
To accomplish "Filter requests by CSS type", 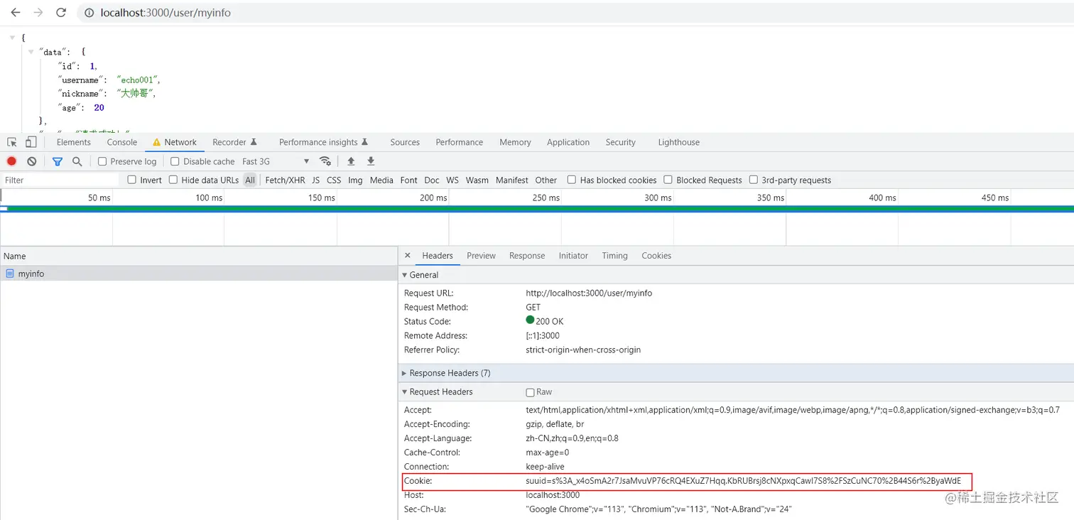I will (334, 180).
